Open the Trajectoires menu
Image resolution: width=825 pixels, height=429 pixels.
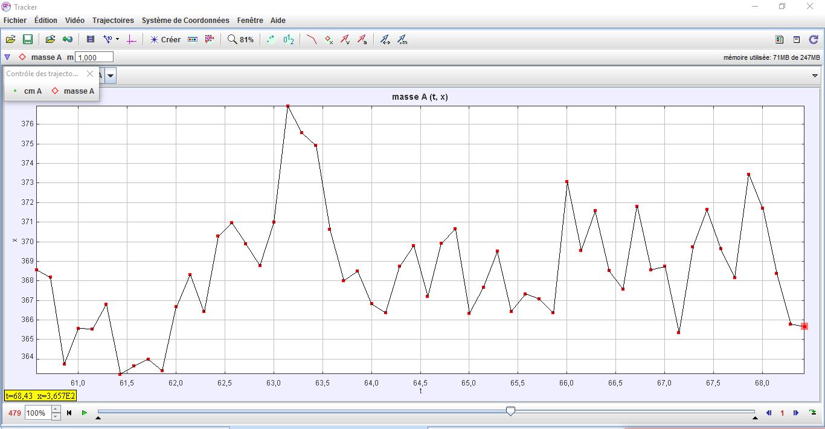(x=113, y=20)
